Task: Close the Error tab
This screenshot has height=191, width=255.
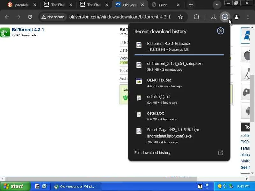Action: (178, 5)
